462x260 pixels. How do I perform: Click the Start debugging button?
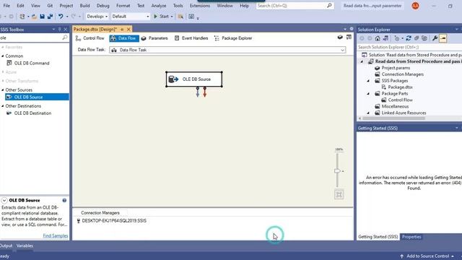click(161, 17)
